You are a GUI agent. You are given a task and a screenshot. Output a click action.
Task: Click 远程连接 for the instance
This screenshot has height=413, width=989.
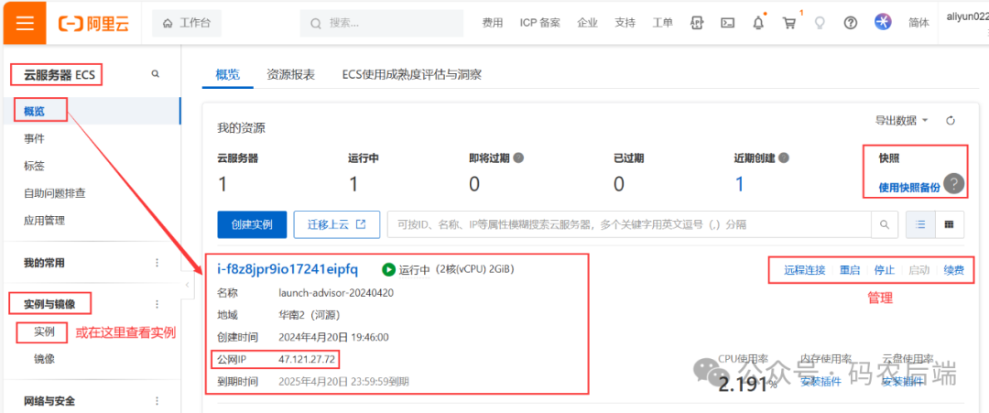point(805,270)
